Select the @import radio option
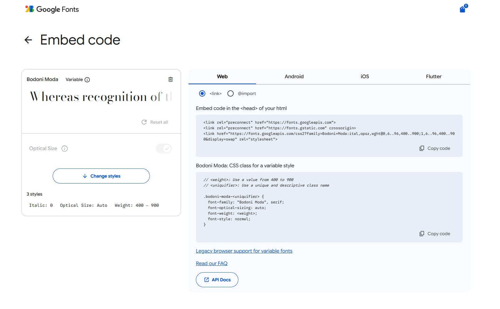Viewport: 500px width, 309px height. click(231, 93)
